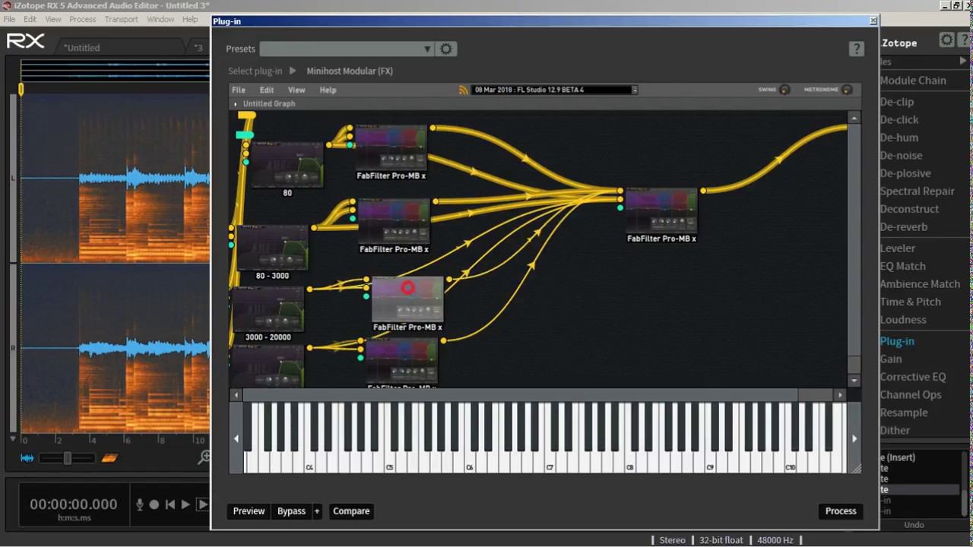Open View menu in Minihost Modular
Image resolution: width=973 pixels, height=547 pixels.
click(x=297, y=90)
